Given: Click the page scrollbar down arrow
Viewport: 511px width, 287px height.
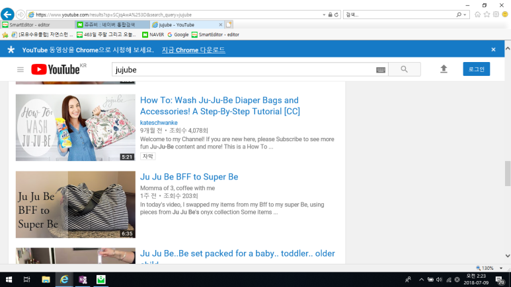Looking at the screenshot, I should point(508,256).
